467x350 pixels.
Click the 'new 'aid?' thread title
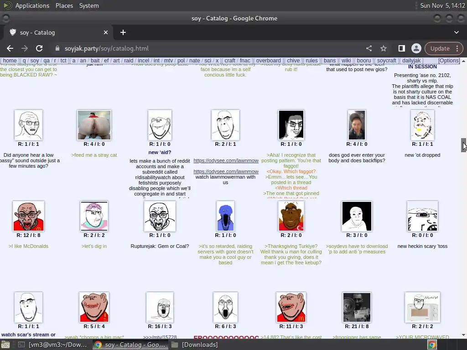[x=160, y=152]
